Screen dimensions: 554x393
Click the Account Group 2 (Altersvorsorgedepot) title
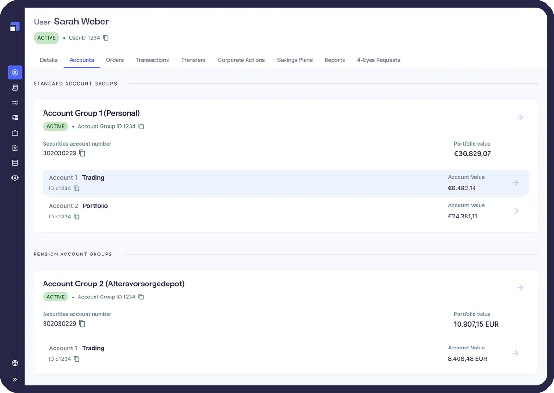[114, 284]
